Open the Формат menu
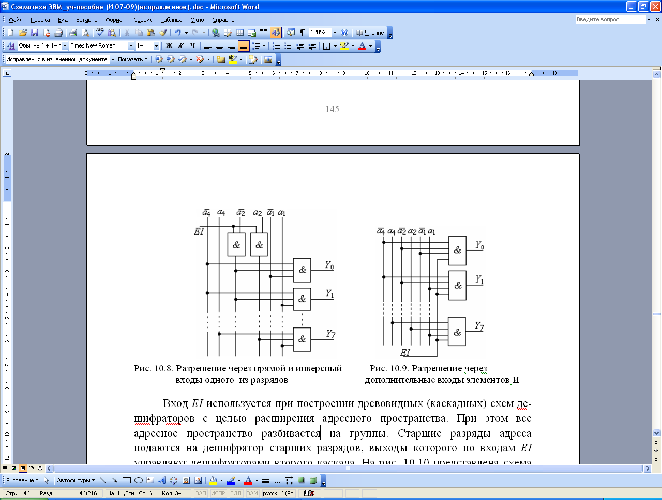 tap(115, 20)
